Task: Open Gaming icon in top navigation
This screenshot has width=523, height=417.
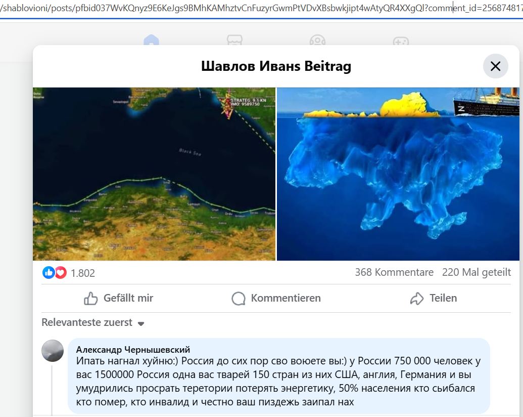Action: (x=400, y=41)
